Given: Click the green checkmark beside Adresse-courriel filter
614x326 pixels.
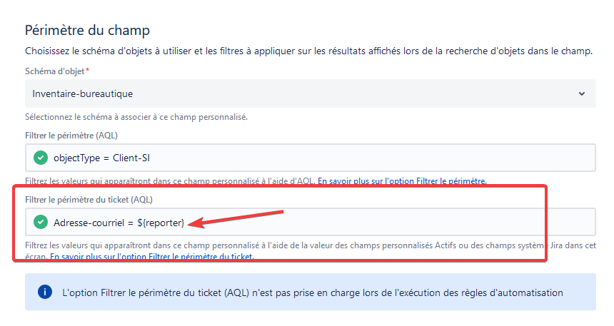Looking at the screenshot, I should [x=40, y=222].
